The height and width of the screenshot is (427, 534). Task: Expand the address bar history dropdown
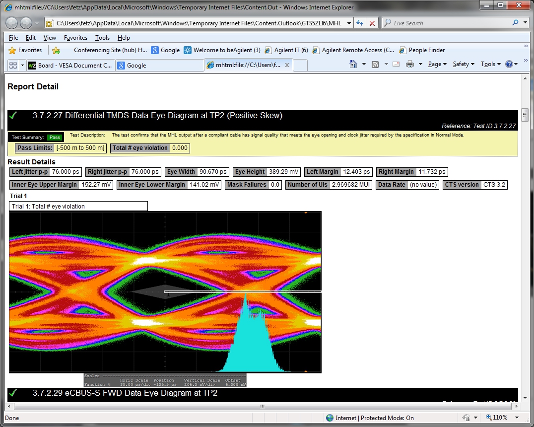point(349,23)
